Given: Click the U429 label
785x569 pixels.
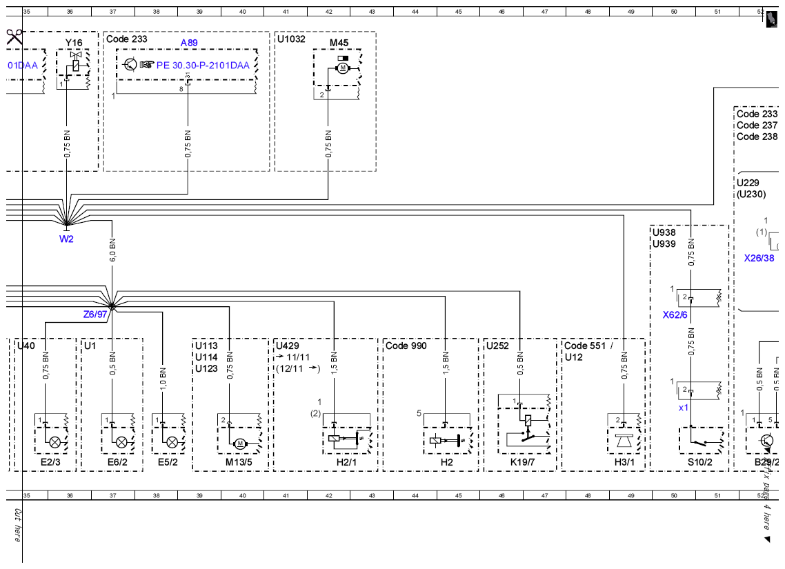Looking at the screenshot, I should [288, 346].
